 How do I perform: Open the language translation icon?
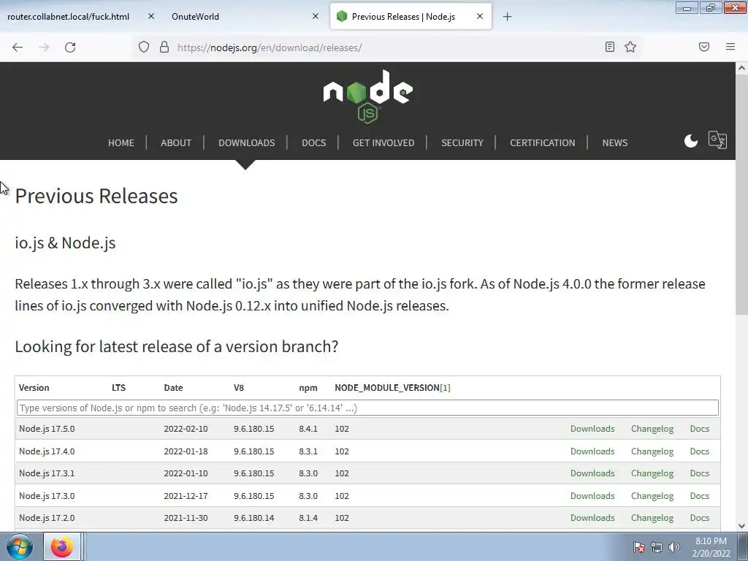coord(717,140)
